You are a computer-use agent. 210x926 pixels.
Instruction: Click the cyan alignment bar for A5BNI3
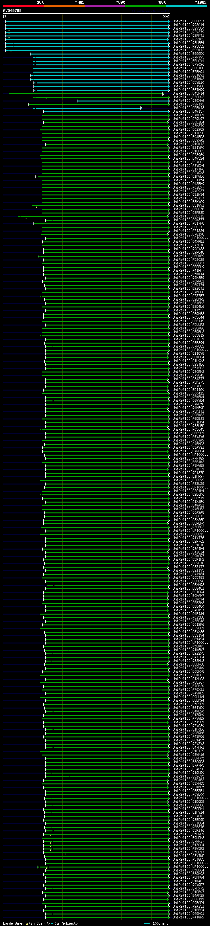[88, 108]
